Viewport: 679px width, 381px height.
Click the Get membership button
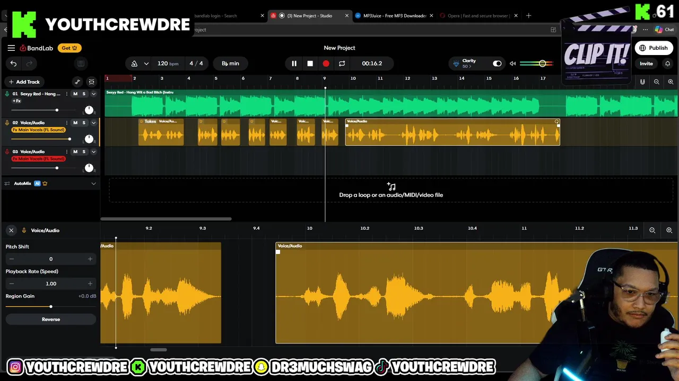tap(69, 48)
